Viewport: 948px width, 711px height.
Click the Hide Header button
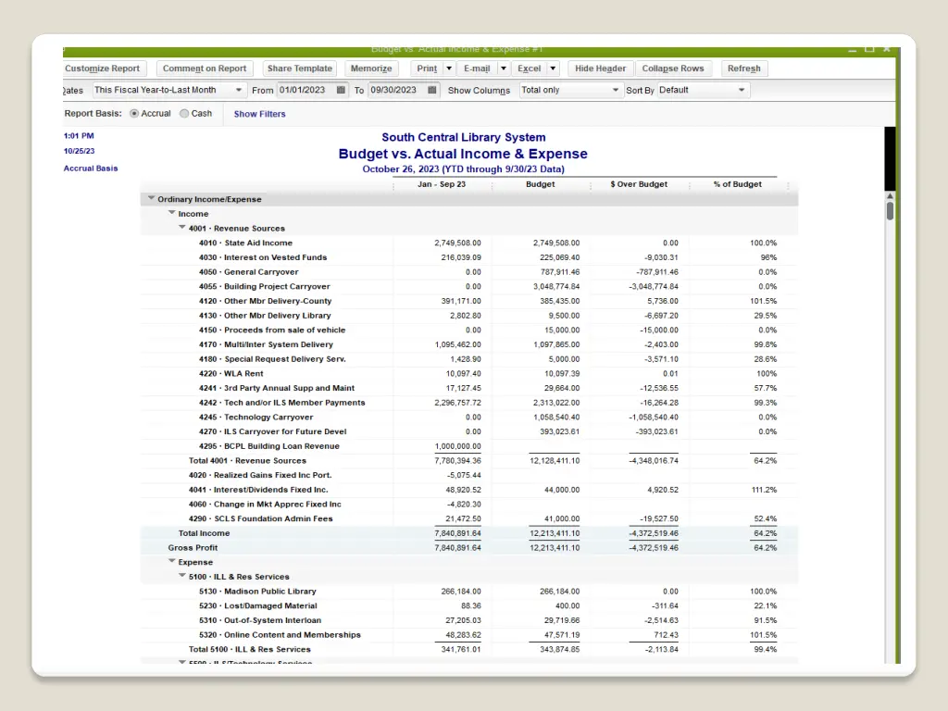(x=600, y=69)
